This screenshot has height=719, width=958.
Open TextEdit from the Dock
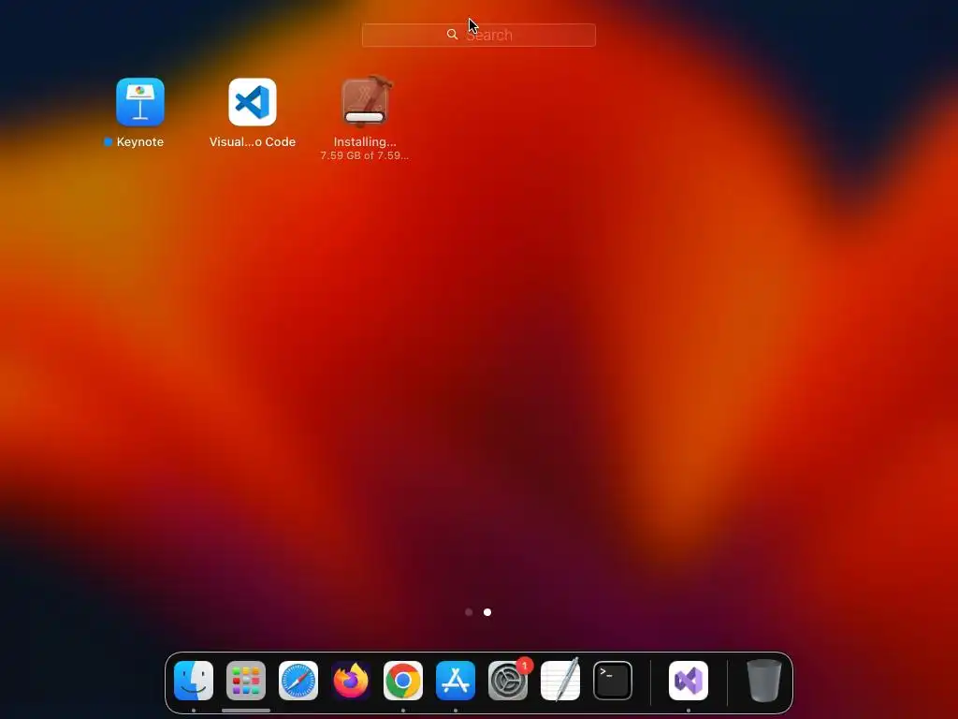[x=560, y=681]
